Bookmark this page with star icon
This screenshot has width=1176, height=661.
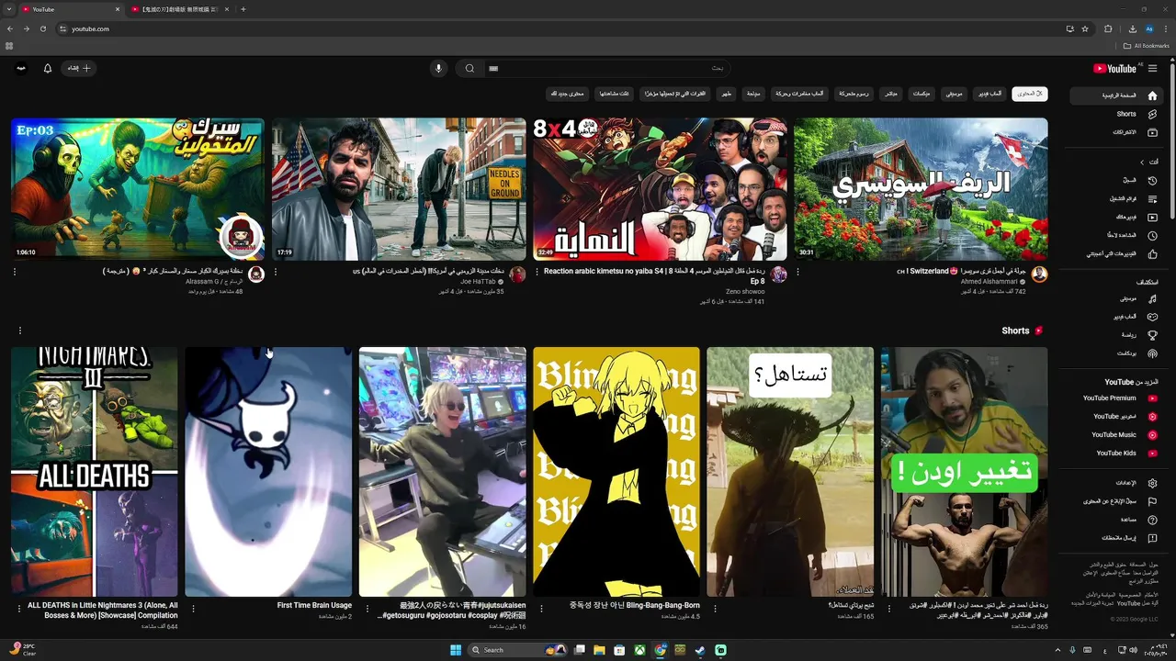pyautogui.click(x=1085, y=28)
